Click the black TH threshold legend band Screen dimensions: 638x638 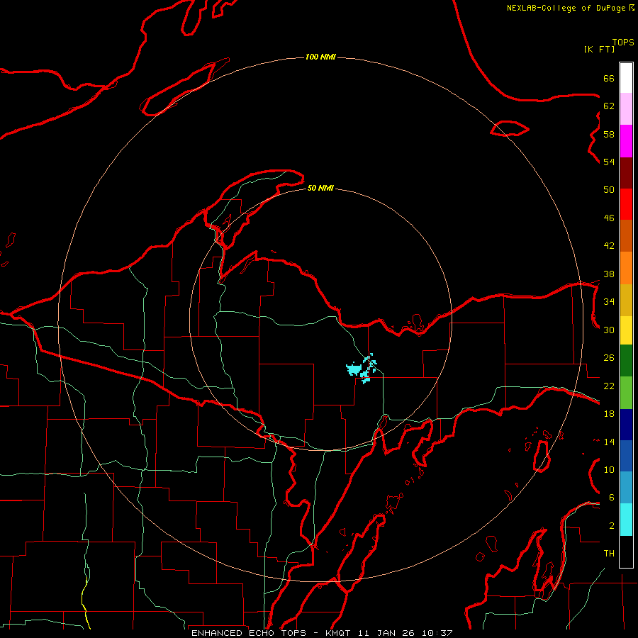[626, 552]
